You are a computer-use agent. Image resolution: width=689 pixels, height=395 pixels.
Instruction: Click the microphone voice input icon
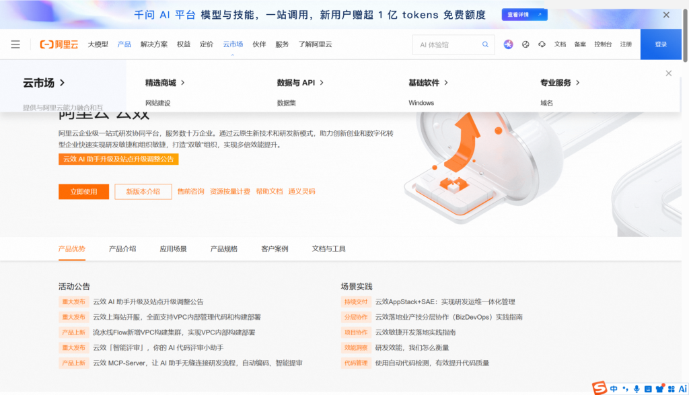click(x=637, y=389)
